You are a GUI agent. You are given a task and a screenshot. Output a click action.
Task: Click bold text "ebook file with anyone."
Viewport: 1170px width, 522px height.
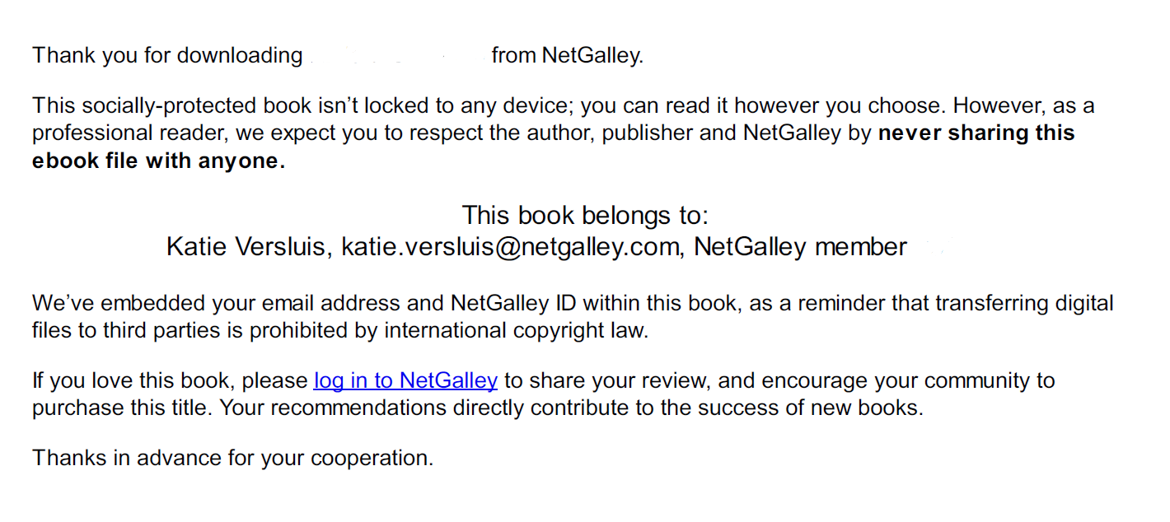tap(159, 161)
